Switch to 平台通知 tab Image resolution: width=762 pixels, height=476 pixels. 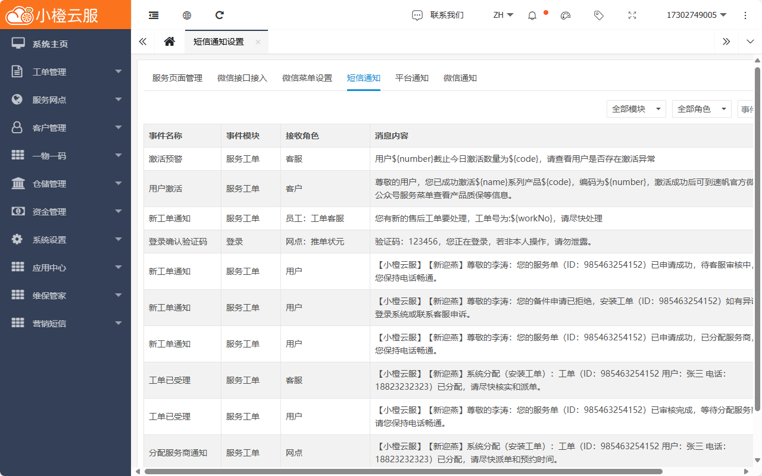coord(412,78)
